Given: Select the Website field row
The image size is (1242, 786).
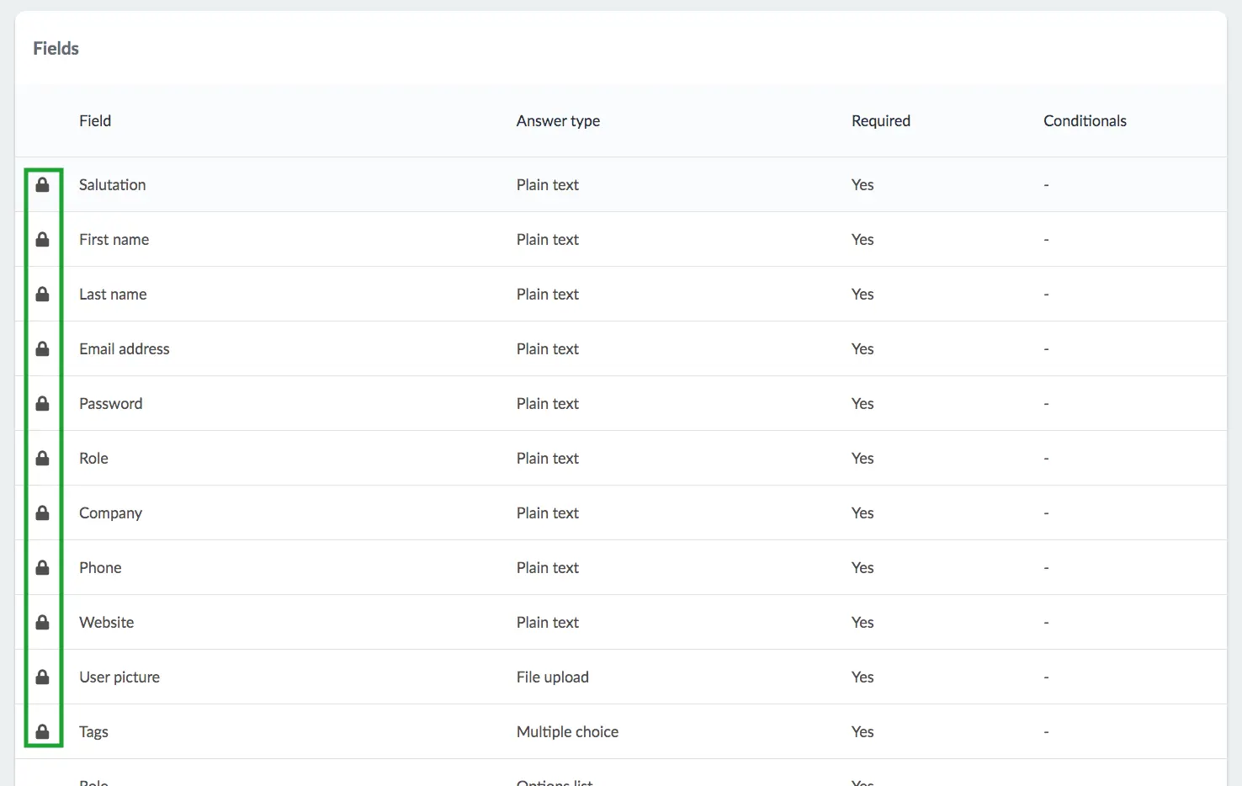Looking at the screenshot, I should 620,622.
